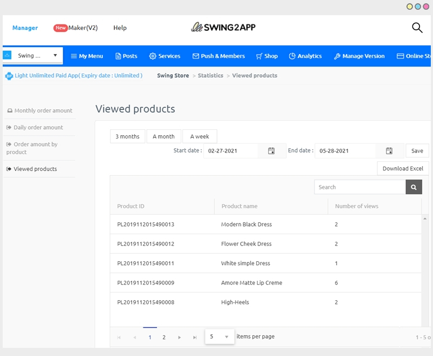Select the A month range filter
This screenshot has height=356, width=433.
[163, 136]
